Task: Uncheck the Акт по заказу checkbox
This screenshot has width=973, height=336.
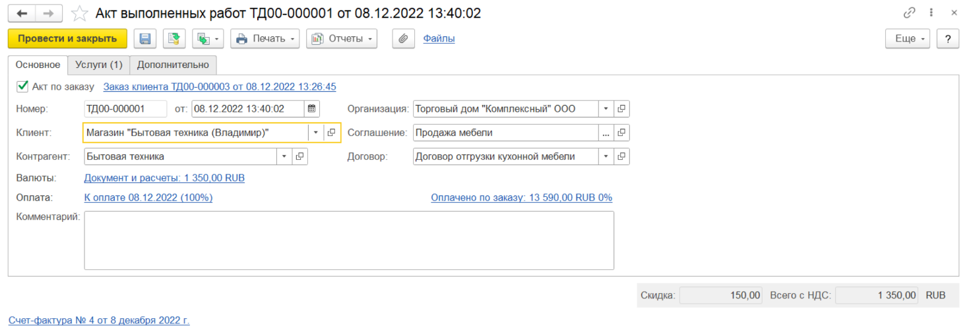Action: pos(22,86)
